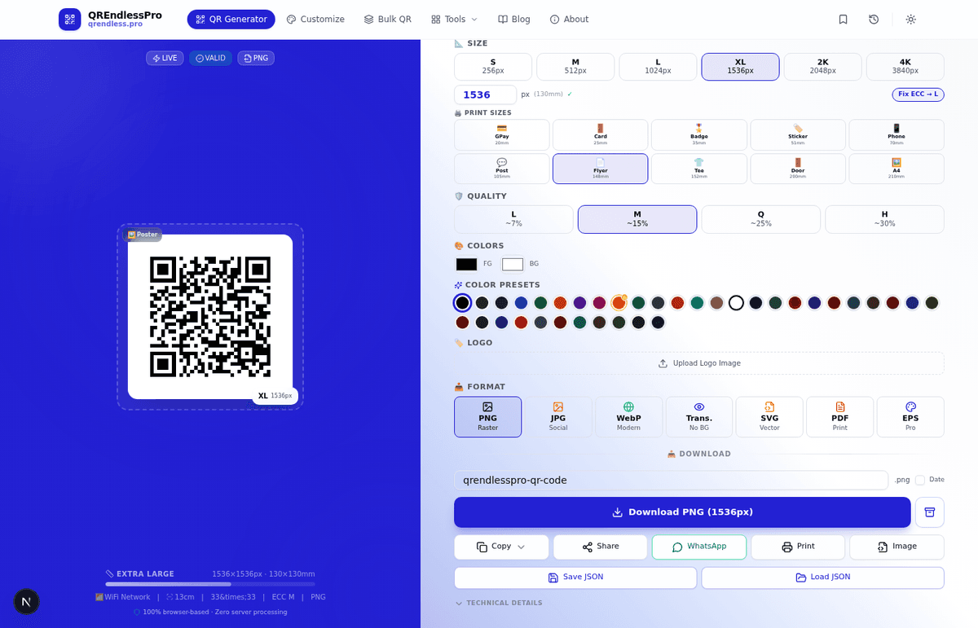
Task: Choose the SVG Vector format
Action: [x=769, y=417]
